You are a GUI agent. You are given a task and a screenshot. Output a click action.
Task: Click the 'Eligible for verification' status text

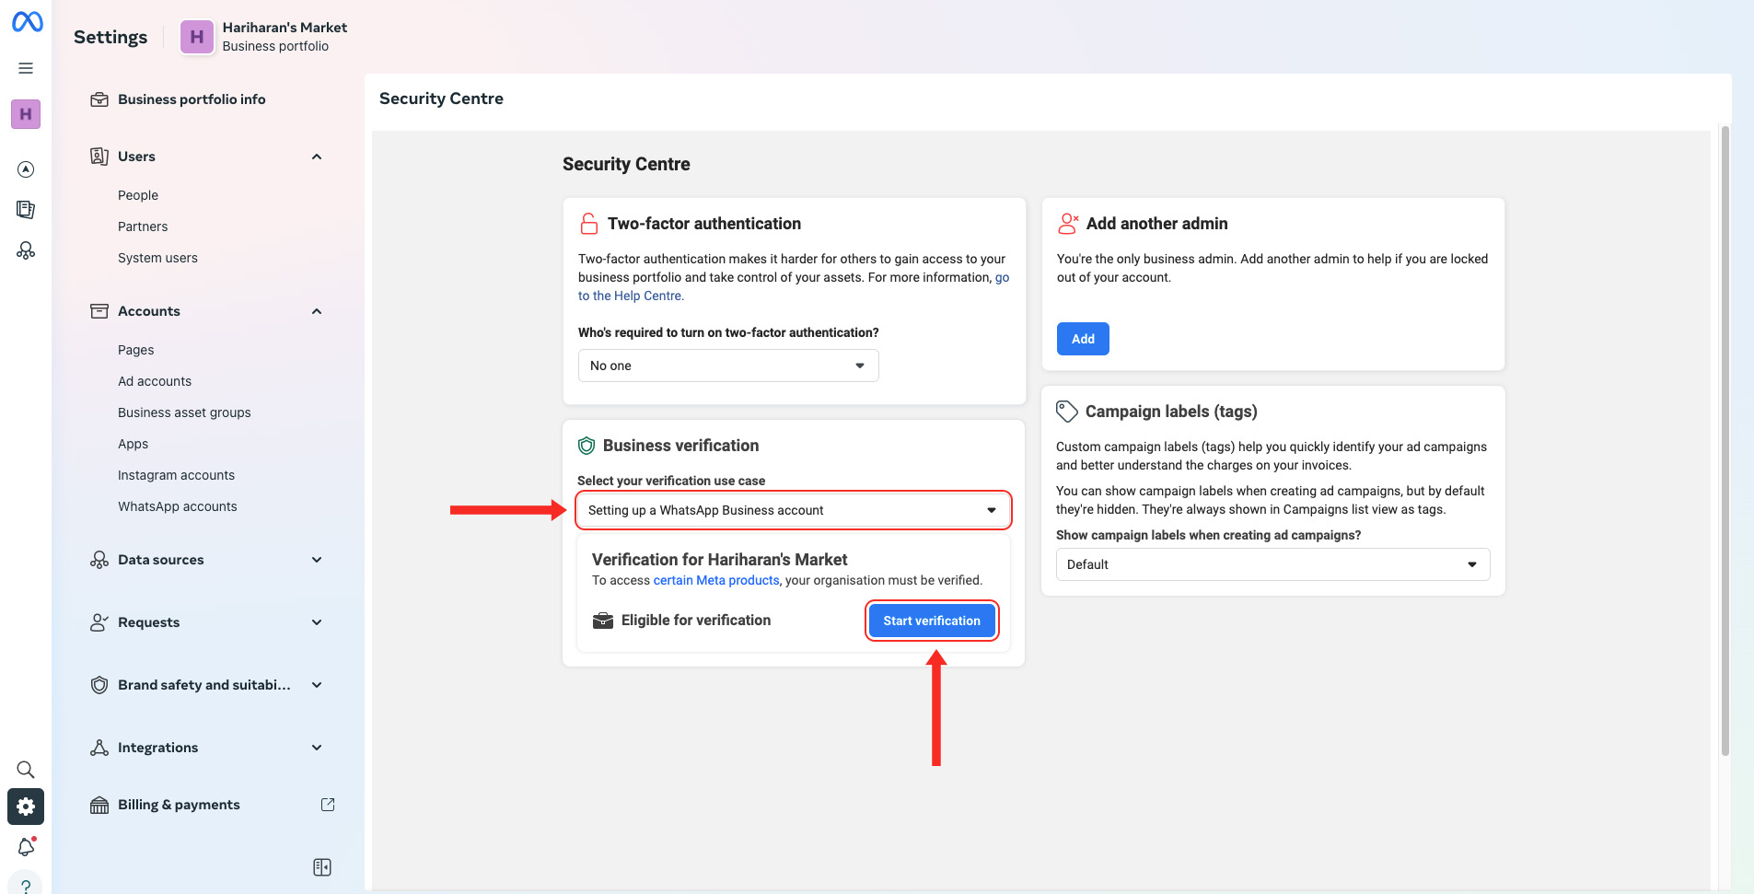pyautogui.click(x=696, y=621)
